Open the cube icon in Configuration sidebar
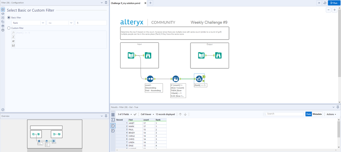 [x=3, y=26]
